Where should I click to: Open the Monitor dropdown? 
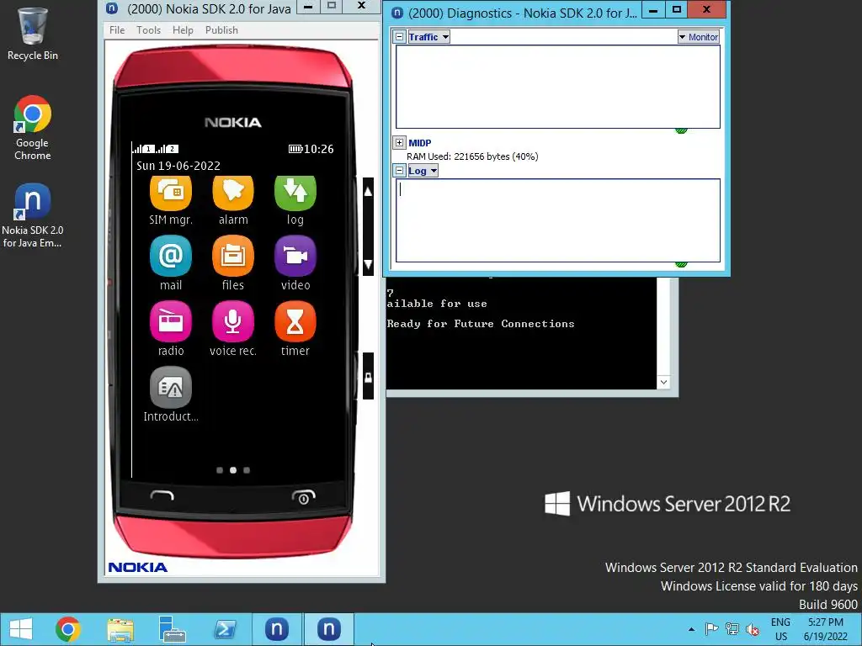click(698, 37)
